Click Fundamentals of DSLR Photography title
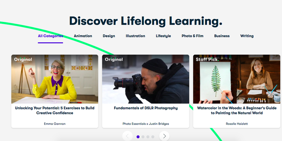This screenshot has width=282, height=141. 146,108
